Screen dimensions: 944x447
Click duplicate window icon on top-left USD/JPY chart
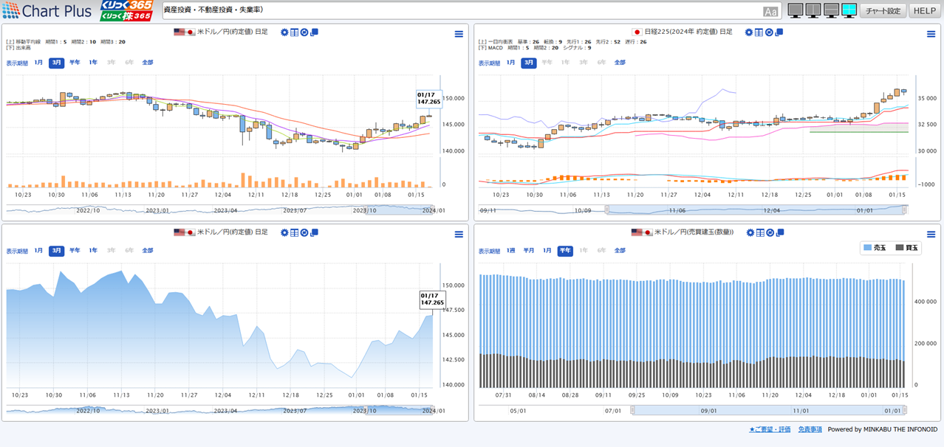point(314,32)
